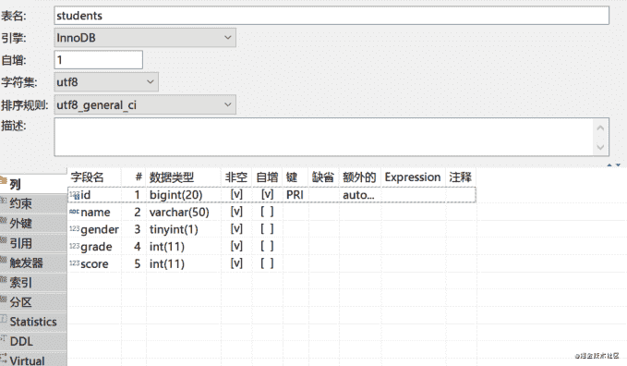This screenshot has height=366, width=627.
Task: Click the numeric type icon beside id
Action: click(x=75, y=195)
